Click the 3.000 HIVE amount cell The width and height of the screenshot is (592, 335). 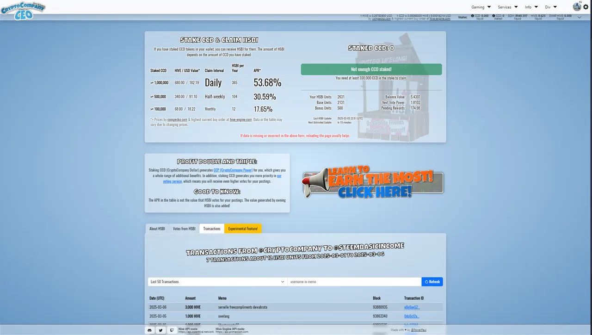193,307
